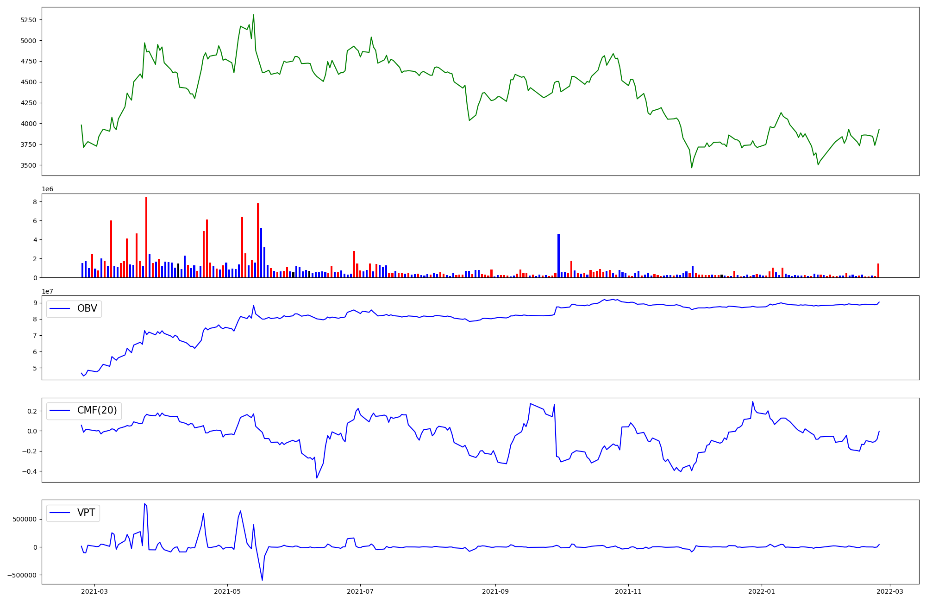Click the 2021-11 x-axis date label
Image resolution: width=926 pixels, height=602 pixels.
click(x=628, y=591)
